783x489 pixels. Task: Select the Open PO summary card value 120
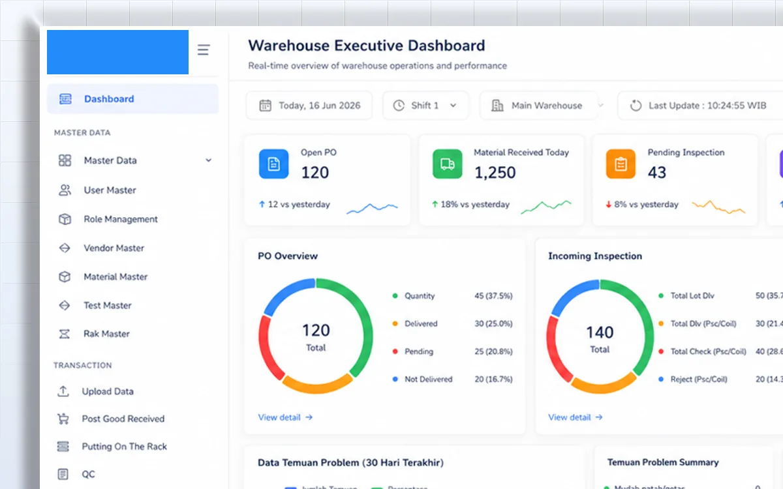click(315, 173)
